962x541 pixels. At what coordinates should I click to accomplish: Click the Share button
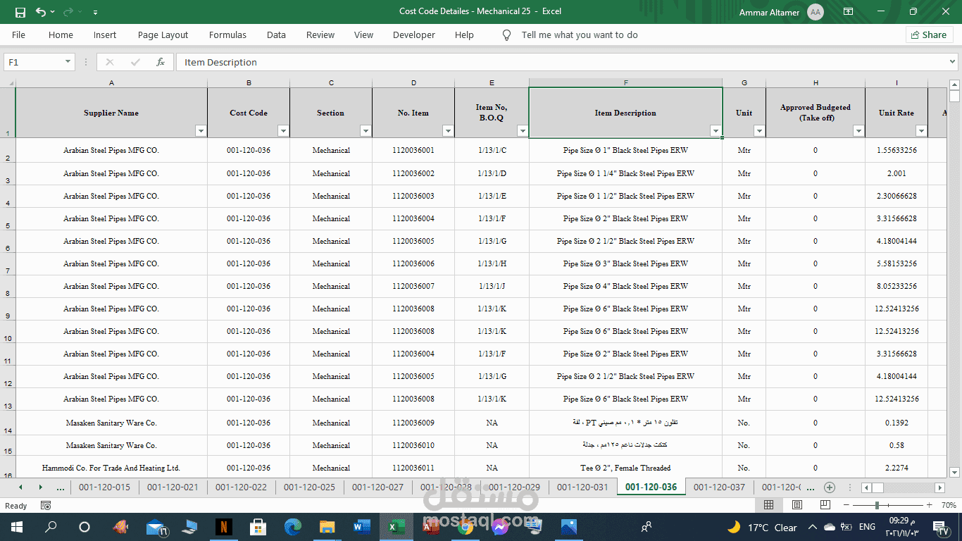929,35
